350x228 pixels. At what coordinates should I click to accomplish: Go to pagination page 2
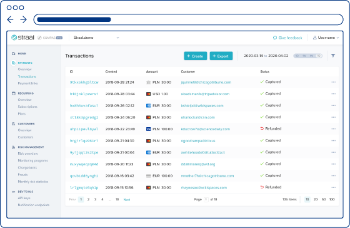(x=88, y=199)
